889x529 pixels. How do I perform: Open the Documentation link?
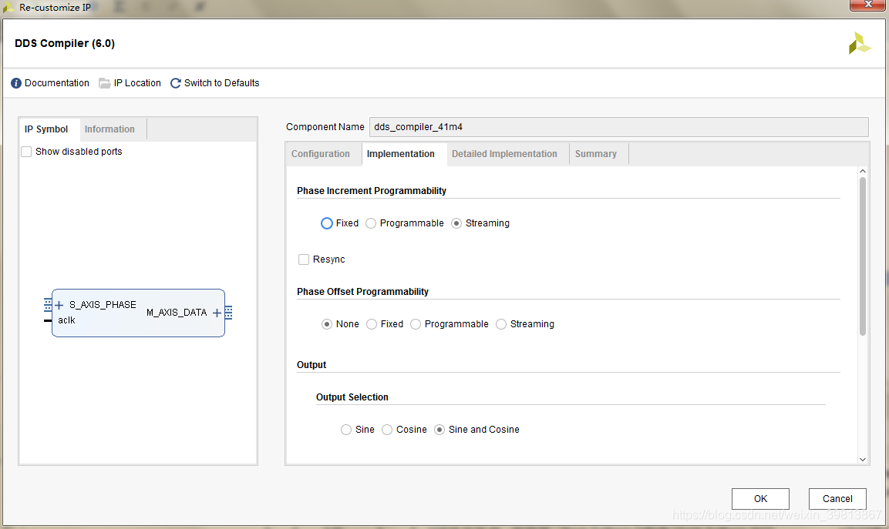(57, 83)
